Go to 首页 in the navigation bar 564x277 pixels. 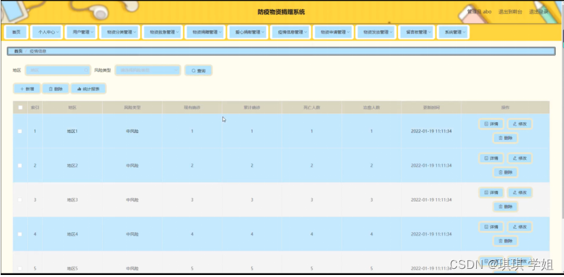tap(16, 32)
